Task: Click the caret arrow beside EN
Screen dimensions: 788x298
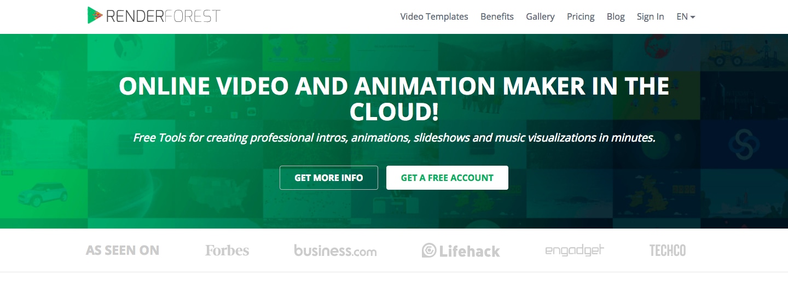Action: pos(693,17)
